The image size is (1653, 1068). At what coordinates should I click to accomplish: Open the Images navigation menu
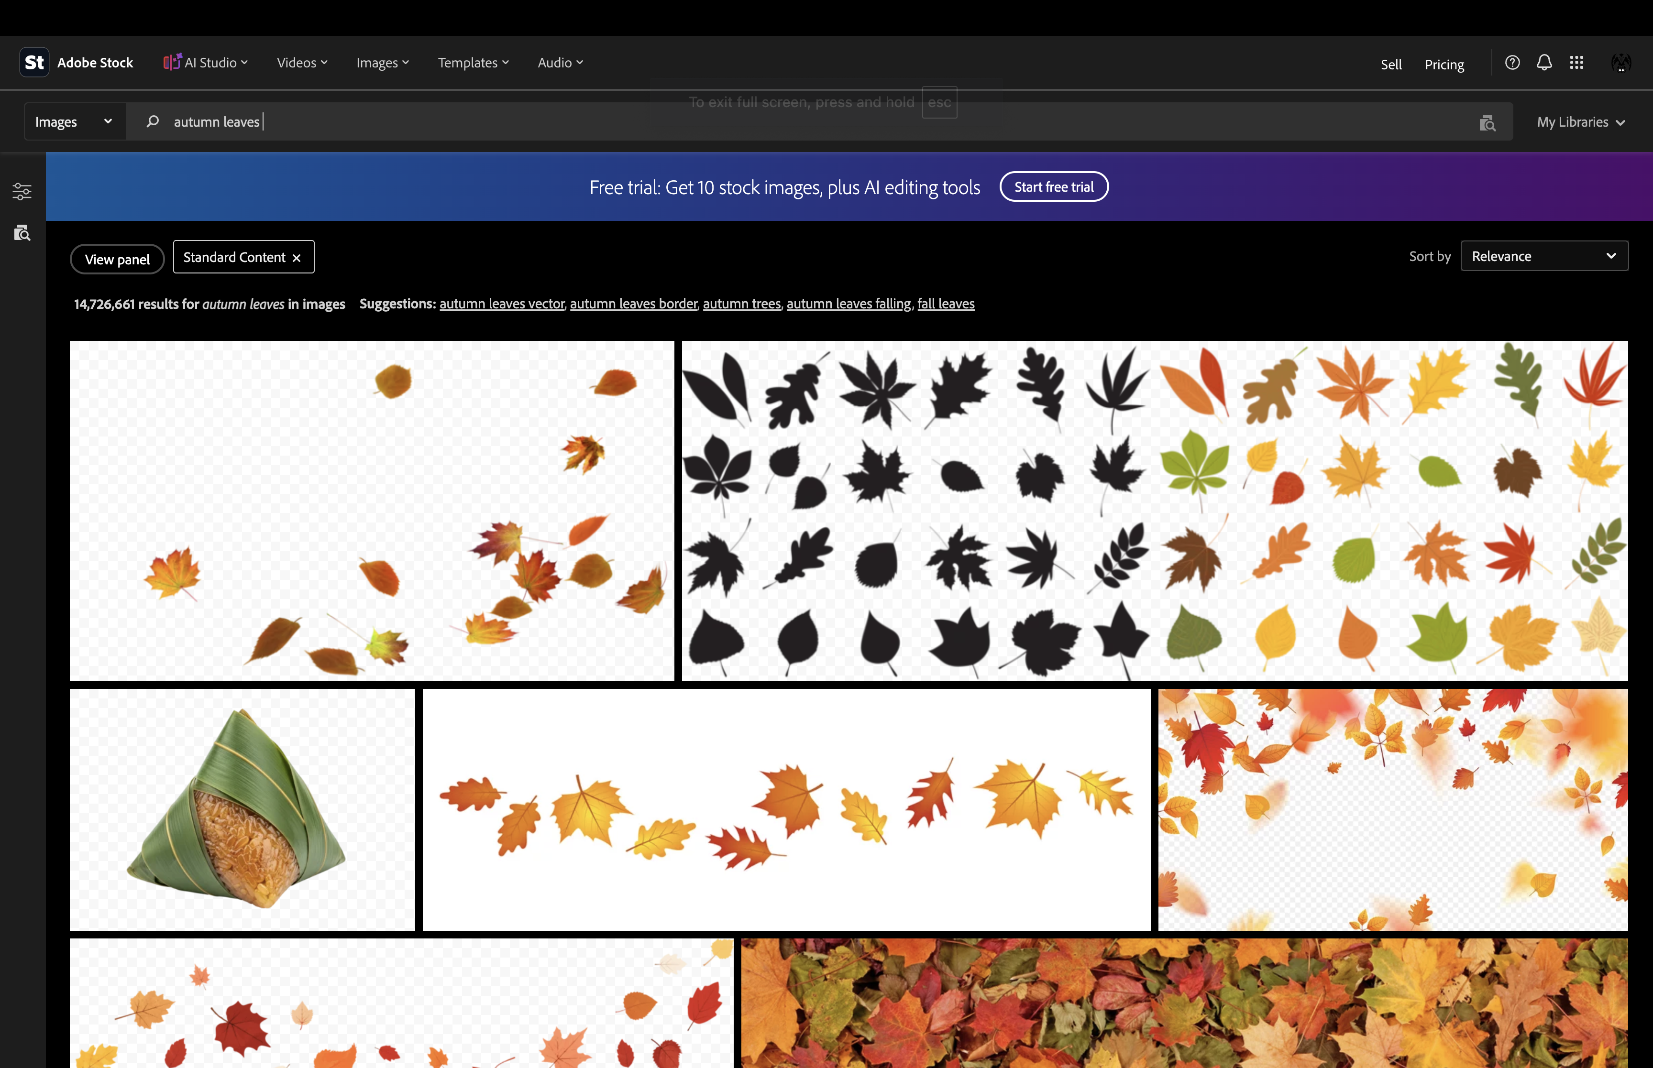(382, 63)
